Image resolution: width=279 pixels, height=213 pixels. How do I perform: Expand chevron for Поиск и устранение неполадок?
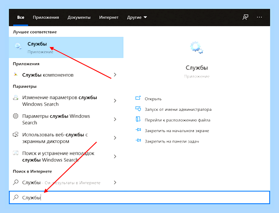coord(115,156)
